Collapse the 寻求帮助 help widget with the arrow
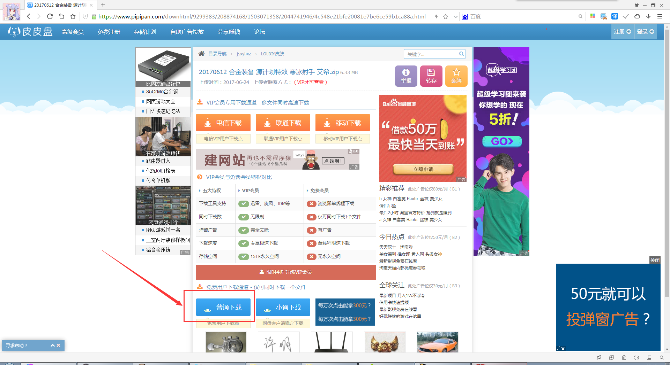The height and width of the screenshot is (365, 670). 53,345
